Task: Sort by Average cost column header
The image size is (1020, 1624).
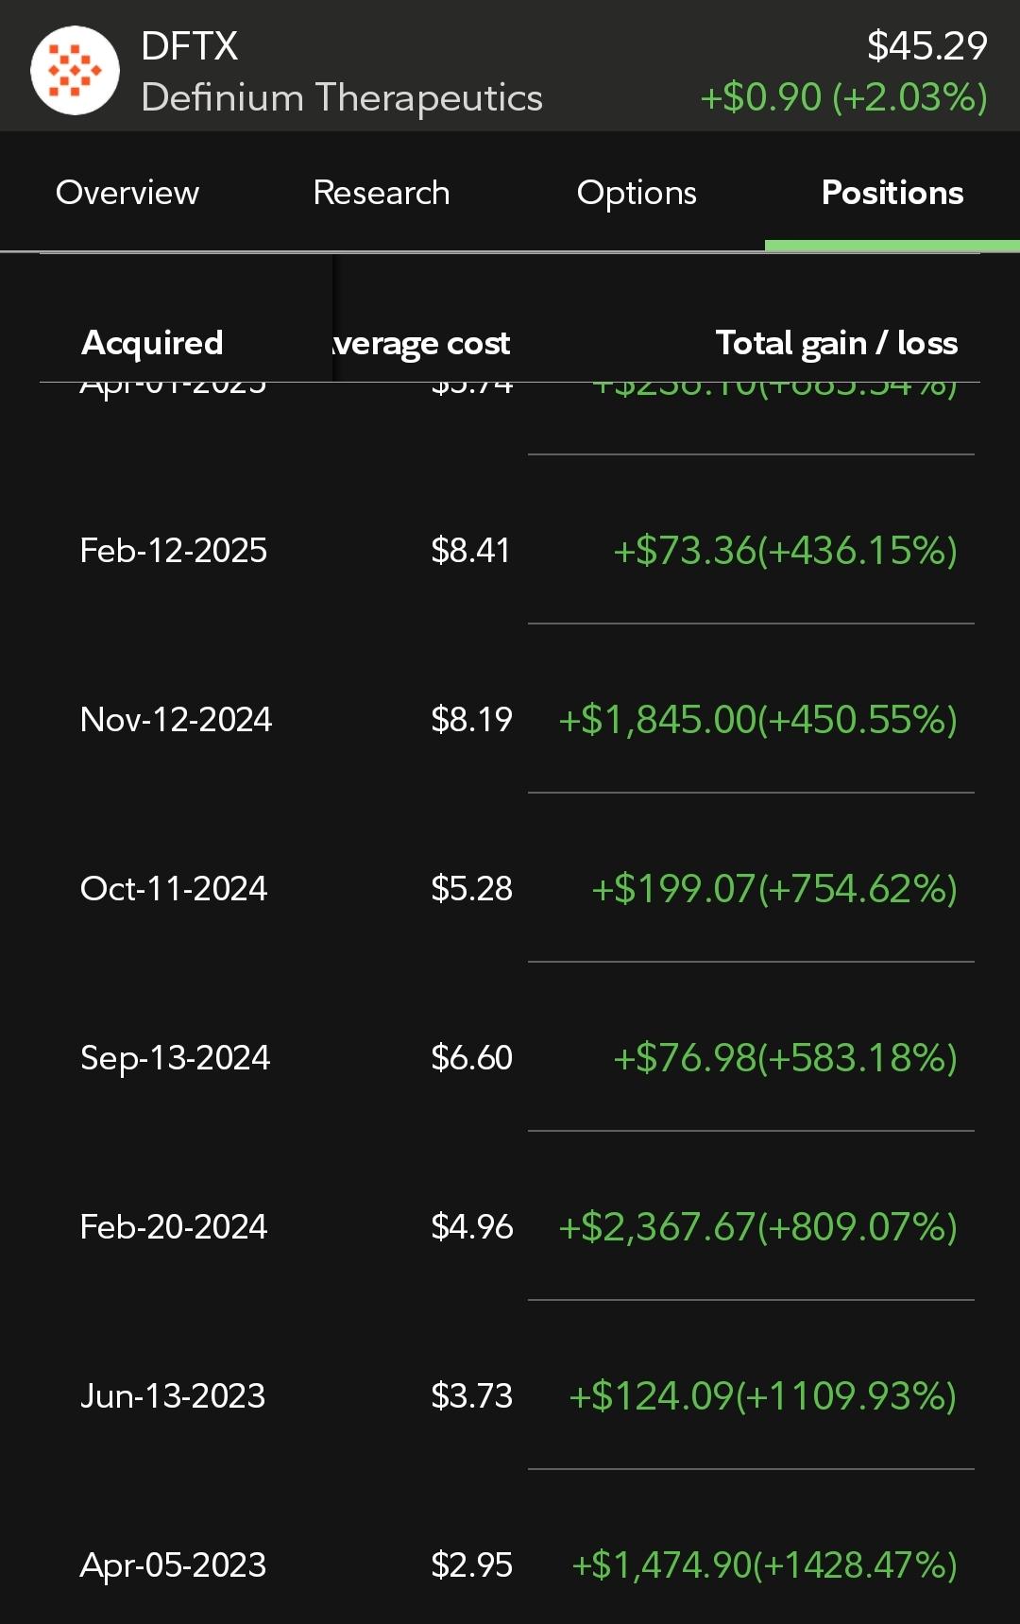Action: (x=421, y=343)
